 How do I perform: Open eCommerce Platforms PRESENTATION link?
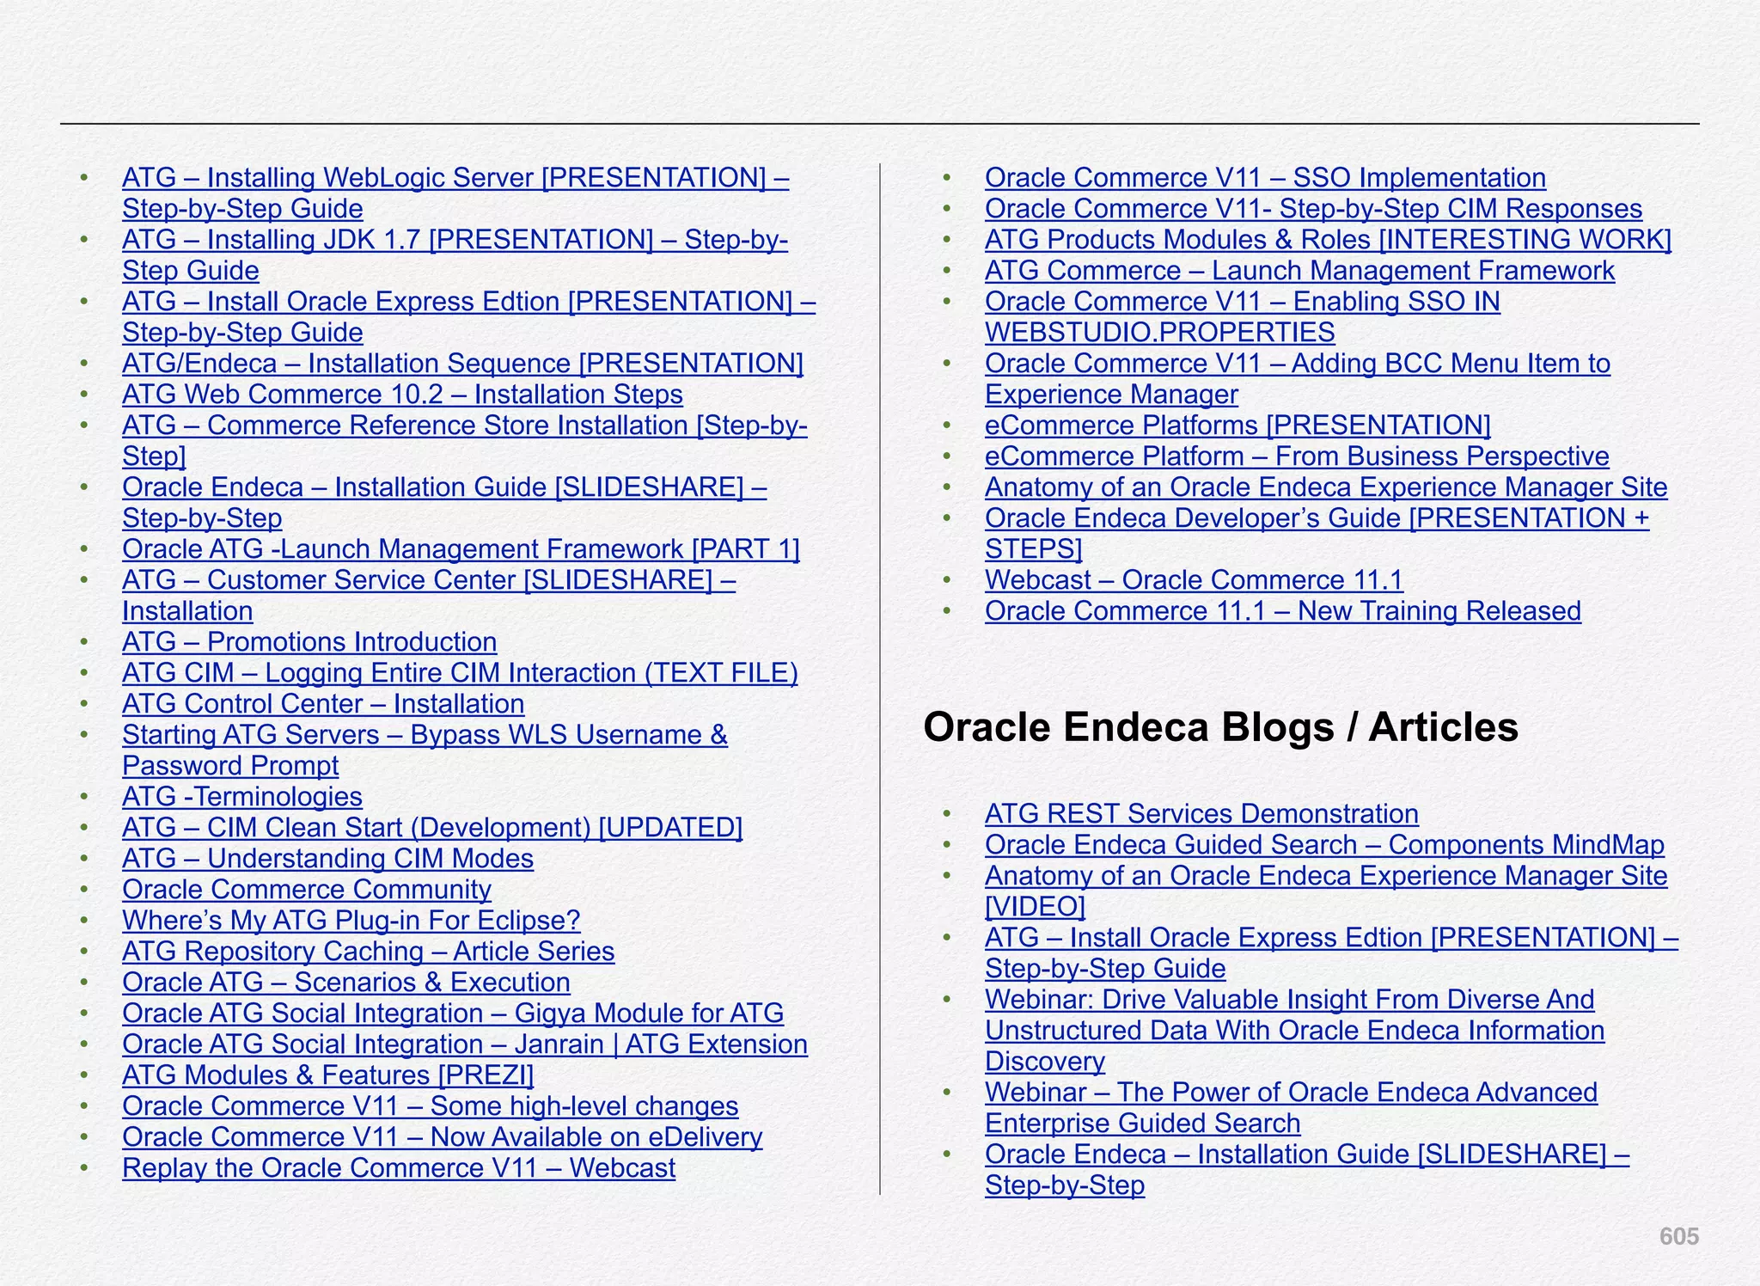1237,426
